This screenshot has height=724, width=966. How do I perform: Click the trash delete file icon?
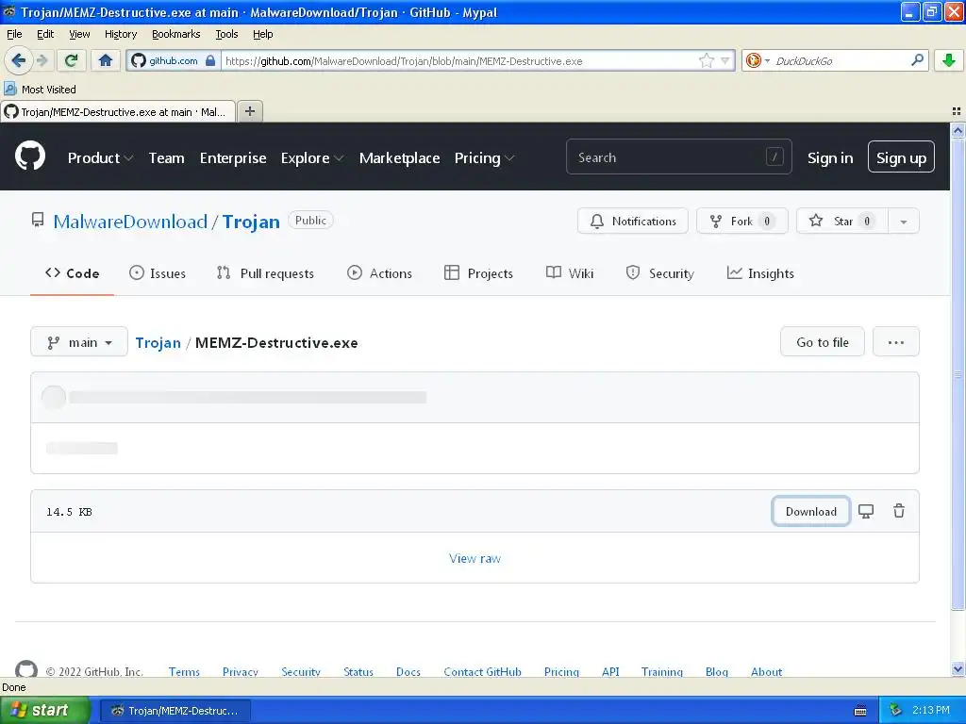(x=899, y=511)
